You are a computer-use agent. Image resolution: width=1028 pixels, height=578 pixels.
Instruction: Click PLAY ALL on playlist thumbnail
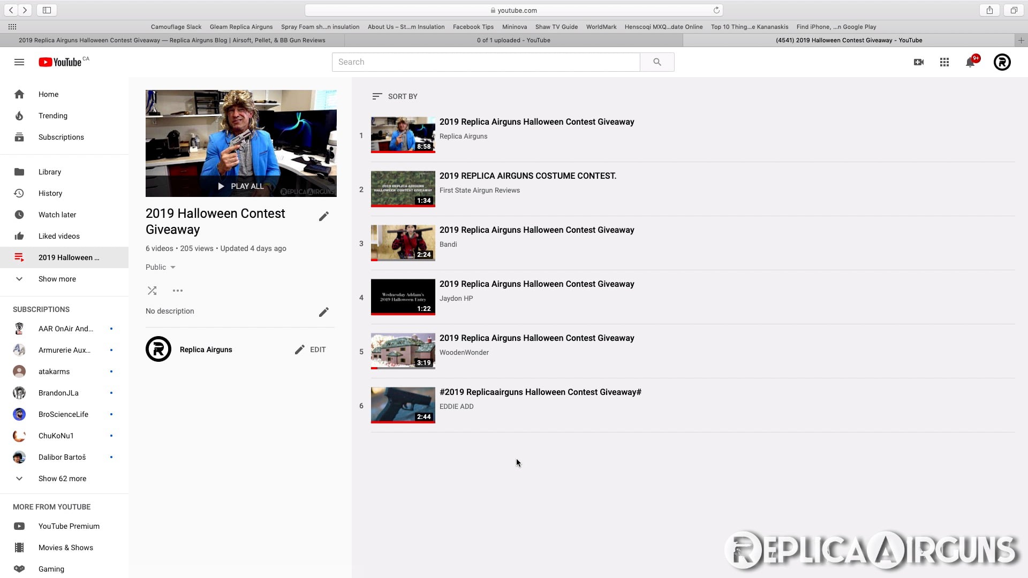click(x=241, y=186)
